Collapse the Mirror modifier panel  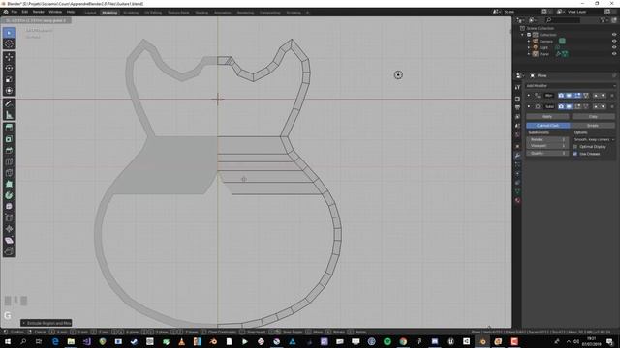pos(529,96)
